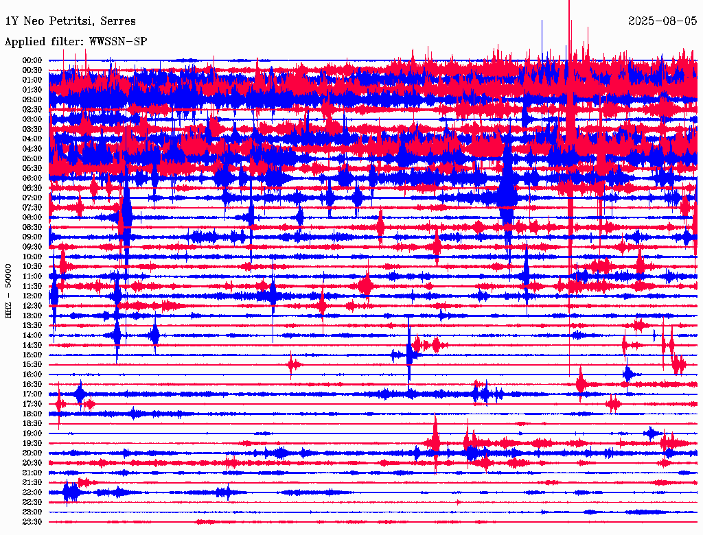The image size is (703, 535).
Task: Select the 20:00 time label
Action: click(x=32, y=453)
